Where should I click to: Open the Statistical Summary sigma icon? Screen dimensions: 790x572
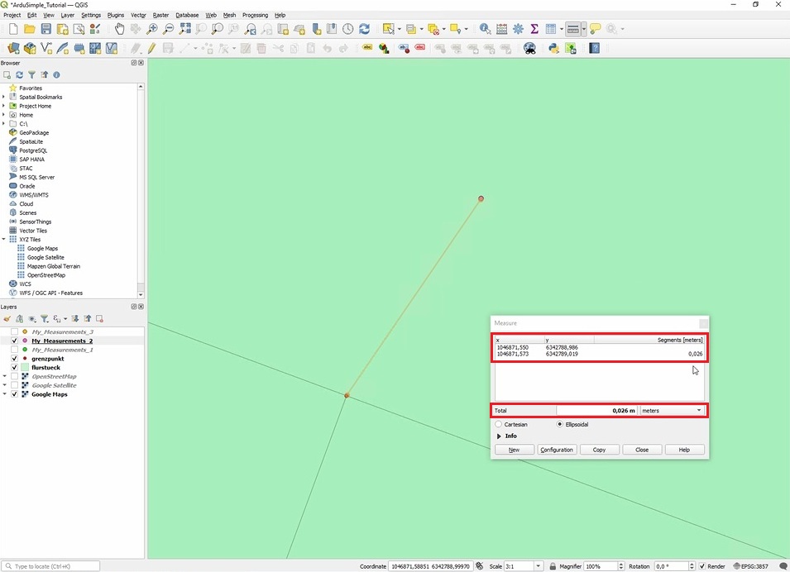(x=534, y=29)
